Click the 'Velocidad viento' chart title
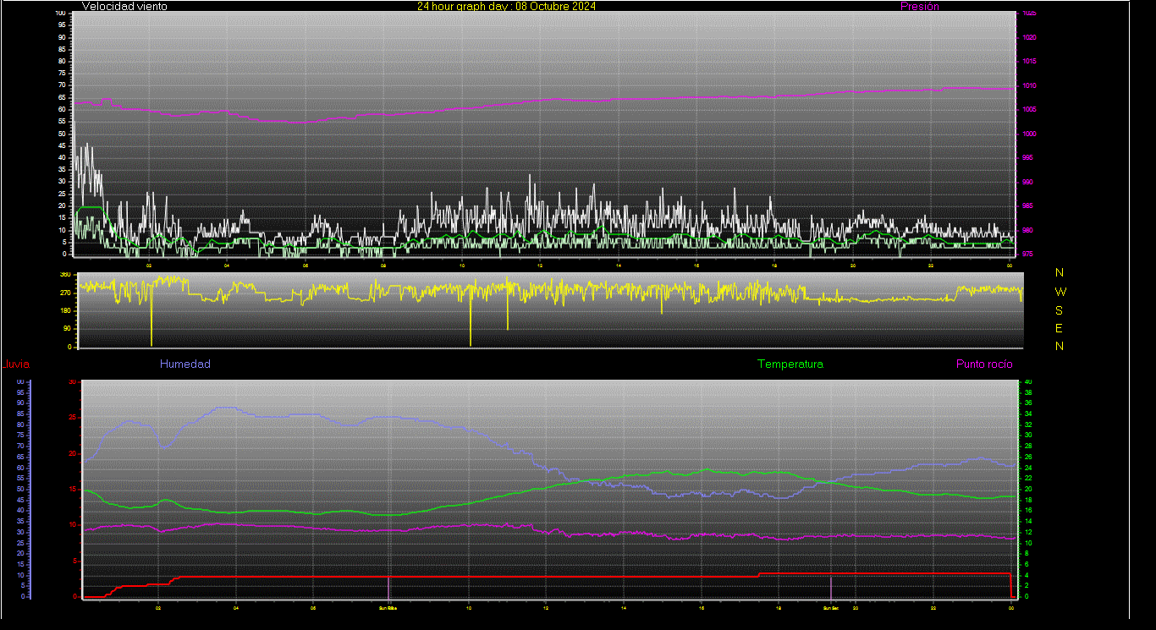Image resolution: width=1156 pixels, height=630 pixels. (x=124, y=6)
